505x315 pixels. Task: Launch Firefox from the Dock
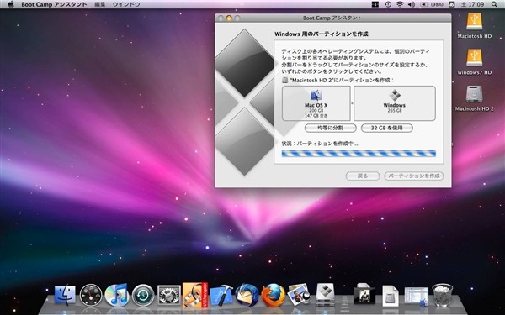click(x=273, y=295)
